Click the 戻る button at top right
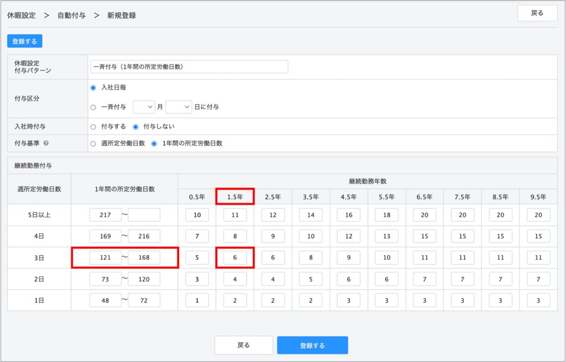Screen dimensions: 566x362 point(537,13)
